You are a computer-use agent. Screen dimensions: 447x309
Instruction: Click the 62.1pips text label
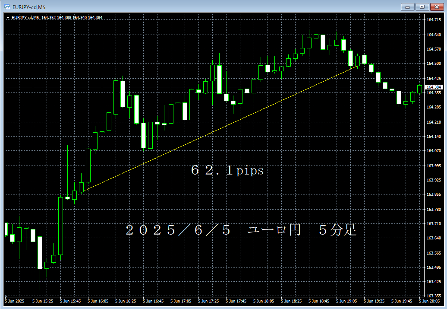point(227,171)
